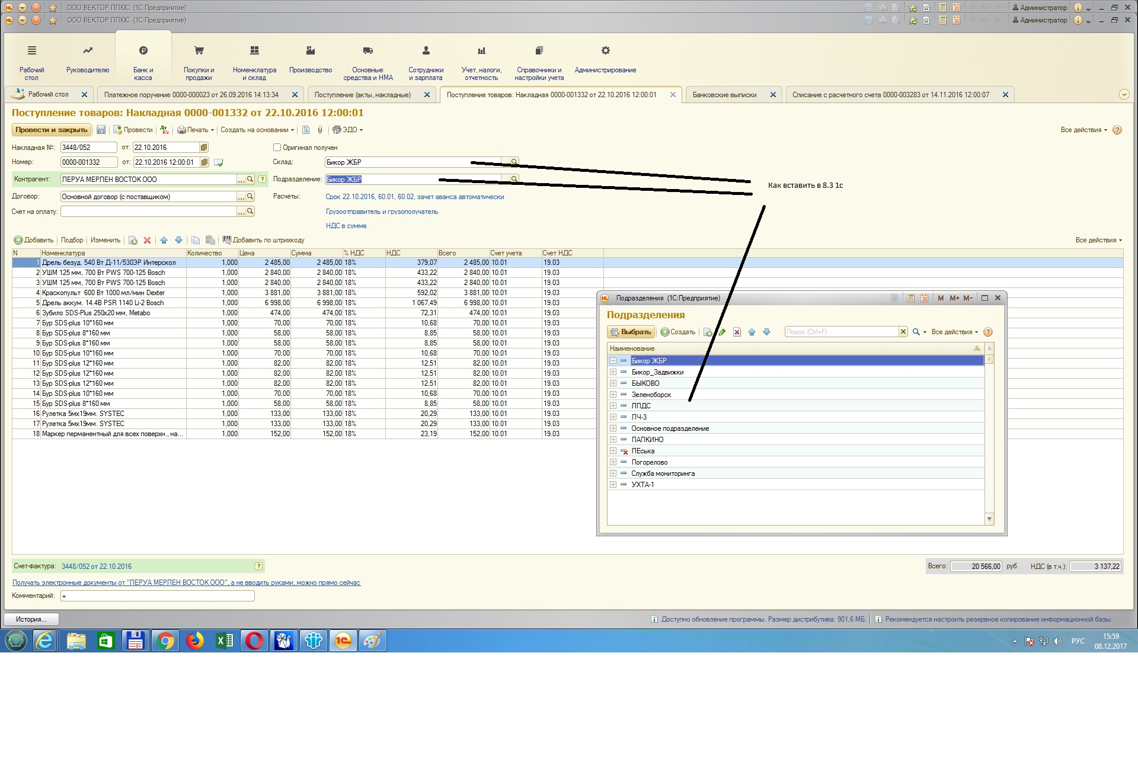Click the save diskette icon in document toolbar
The height and width of the screenshot is (768, 1138).
(101, 130)
